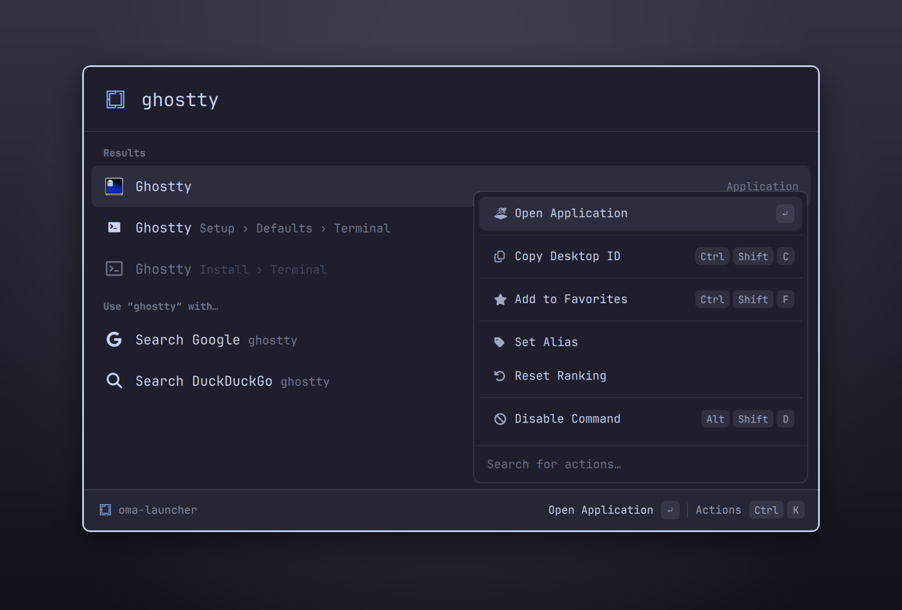Click the Ctrl Shift F shortcut badge
Screen dimensions: 902x610
[x=744, y=299]
